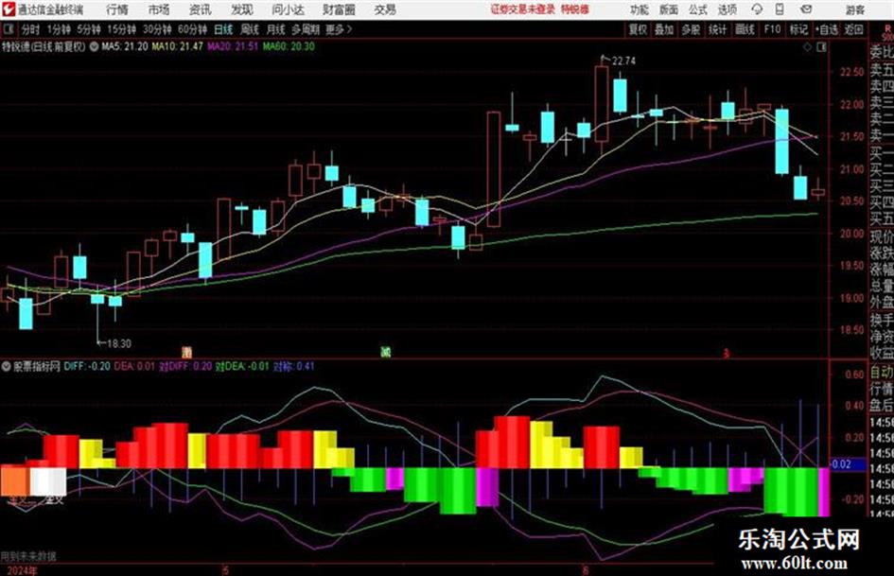The height and width of the screenshot is (576, 894).
Task: Click the panel layout icon left of 分时
Action: (x=8, y=29)
